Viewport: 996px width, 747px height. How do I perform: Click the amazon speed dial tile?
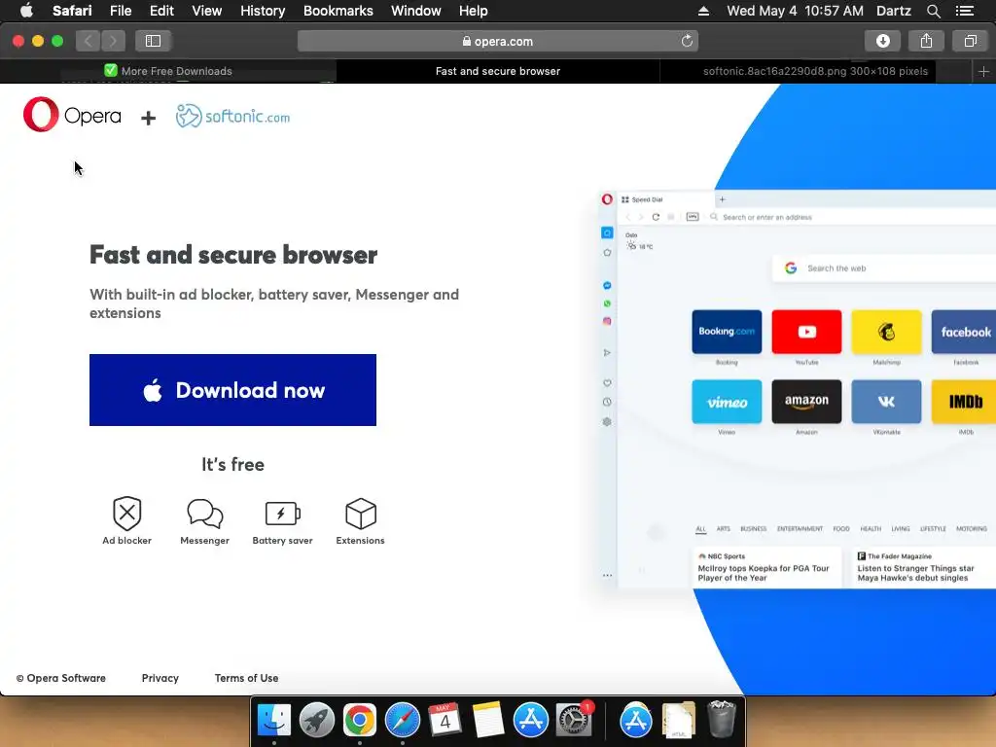coord(806,402)
